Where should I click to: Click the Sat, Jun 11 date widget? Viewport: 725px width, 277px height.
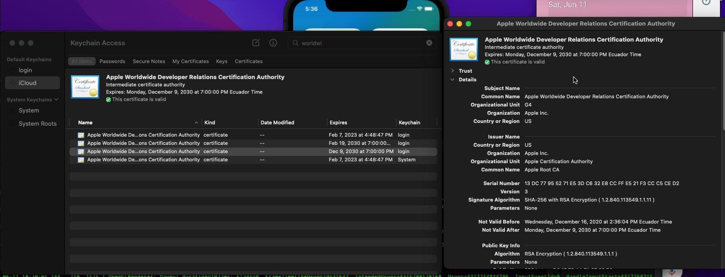tap(567, 5)
